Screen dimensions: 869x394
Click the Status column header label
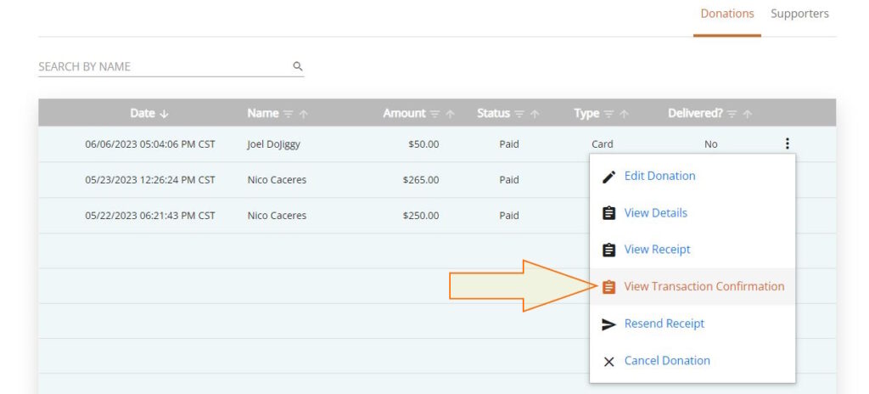pyautogui.click(x=493, y=113)
